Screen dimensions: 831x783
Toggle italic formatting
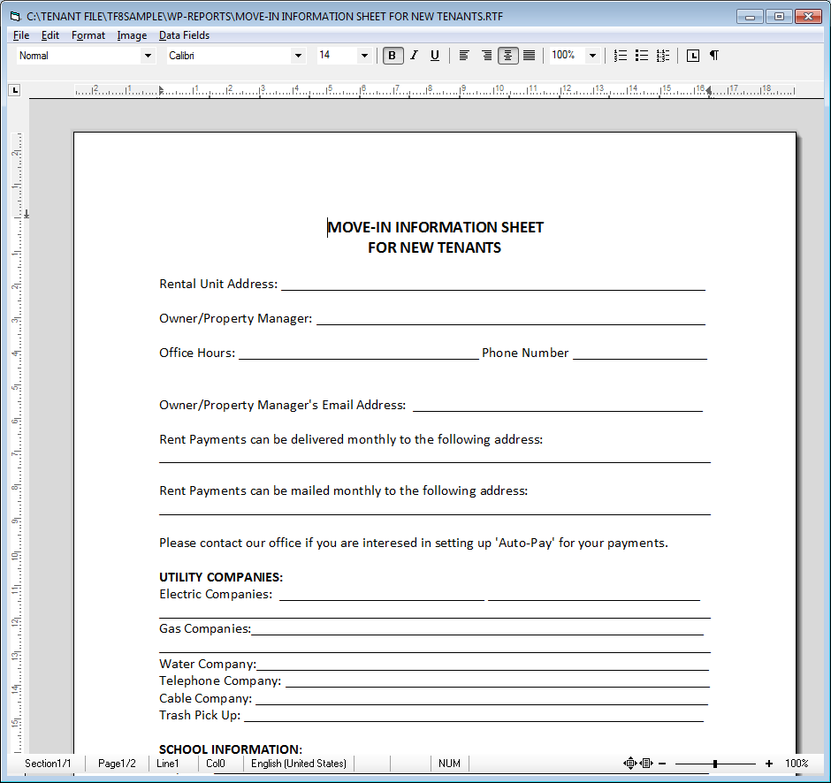414,56
